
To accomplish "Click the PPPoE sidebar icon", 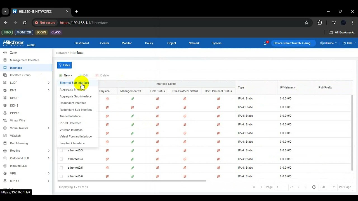I will (5, 113).
